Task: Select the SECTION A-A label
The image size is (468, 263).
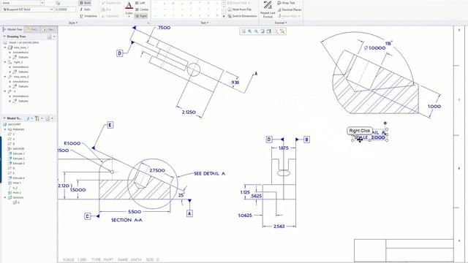Action: click(x=127, y=220)
